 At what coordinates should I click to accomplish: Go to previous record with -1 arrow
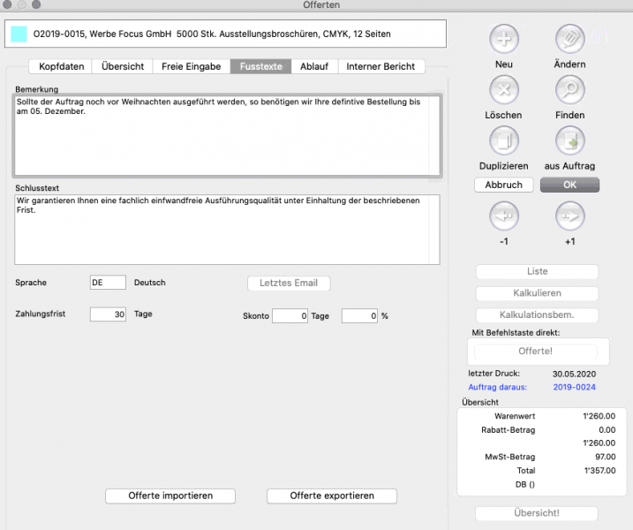click(503, 216)
